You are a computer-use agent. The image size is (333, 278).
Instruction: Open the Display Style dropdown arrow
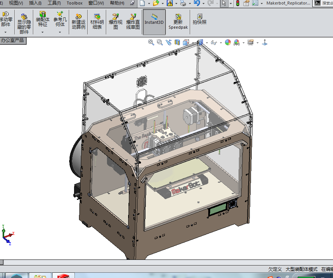coord(206,42)
